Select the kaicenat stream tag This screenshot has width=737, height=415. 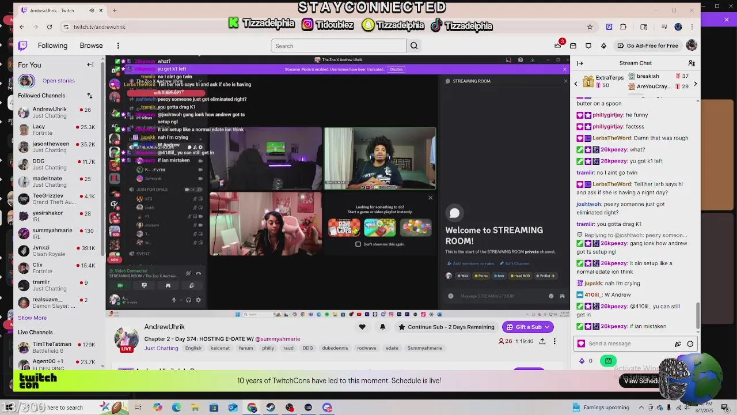[220, 348]
